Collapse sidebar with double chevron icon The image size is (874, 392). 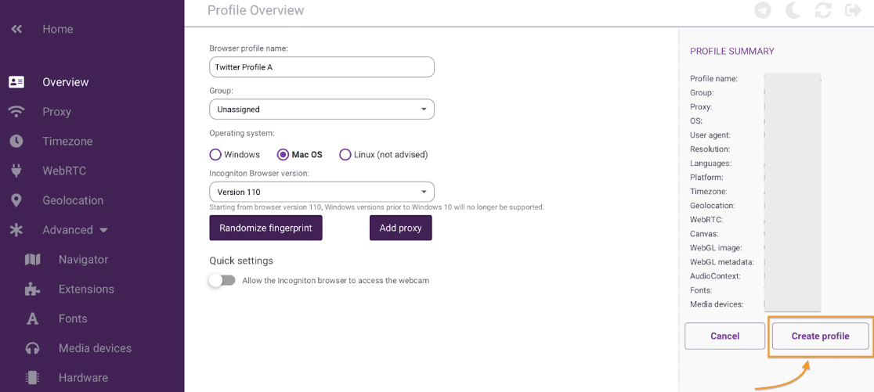[x=16, y=29]
